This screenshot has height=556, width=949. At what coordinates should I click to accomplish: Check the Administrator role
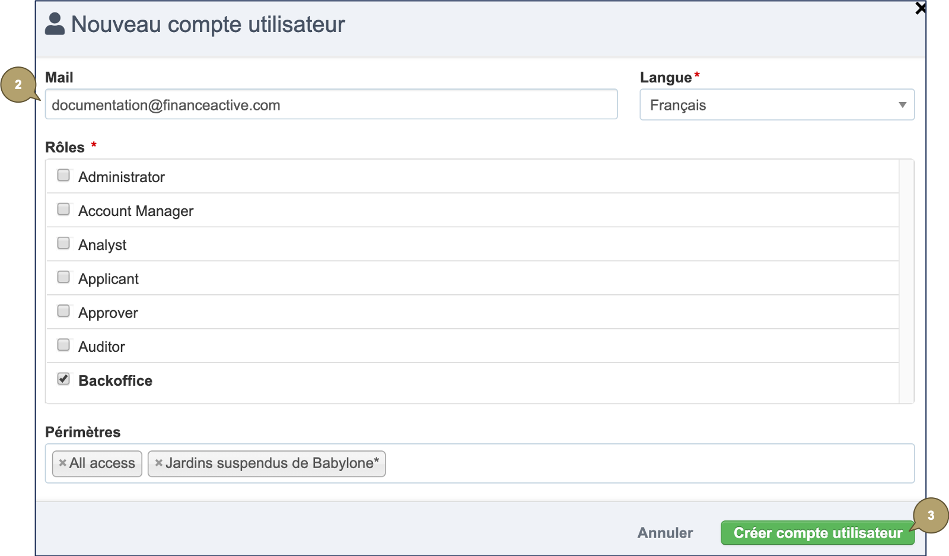pyautogui.click(x=63, y=174)
